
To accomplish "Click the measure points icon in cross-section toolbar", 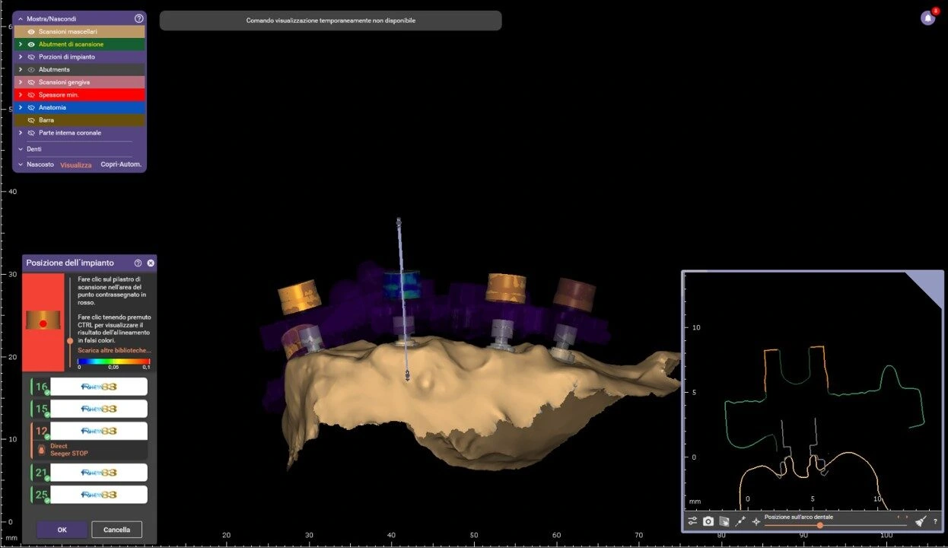I will coord(740,521).
